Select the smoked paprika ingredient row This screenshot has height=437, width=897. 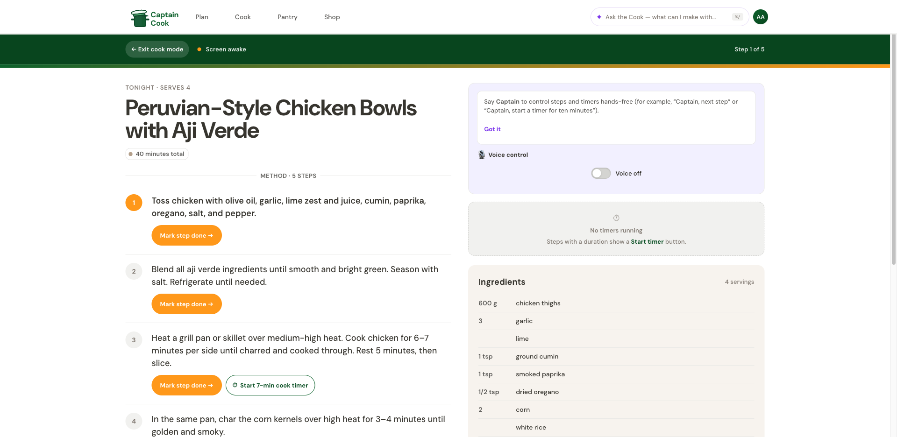(x=616, y=374)
